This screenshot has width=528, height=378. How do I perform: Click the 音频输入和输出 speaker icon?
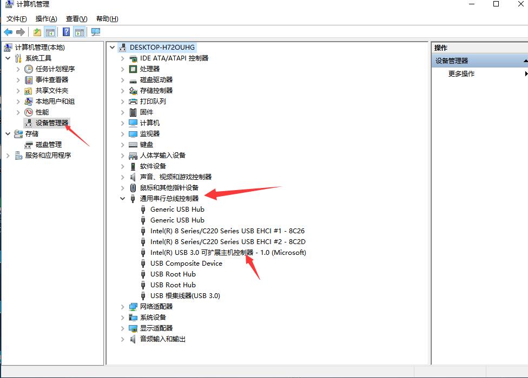(133, 339)
